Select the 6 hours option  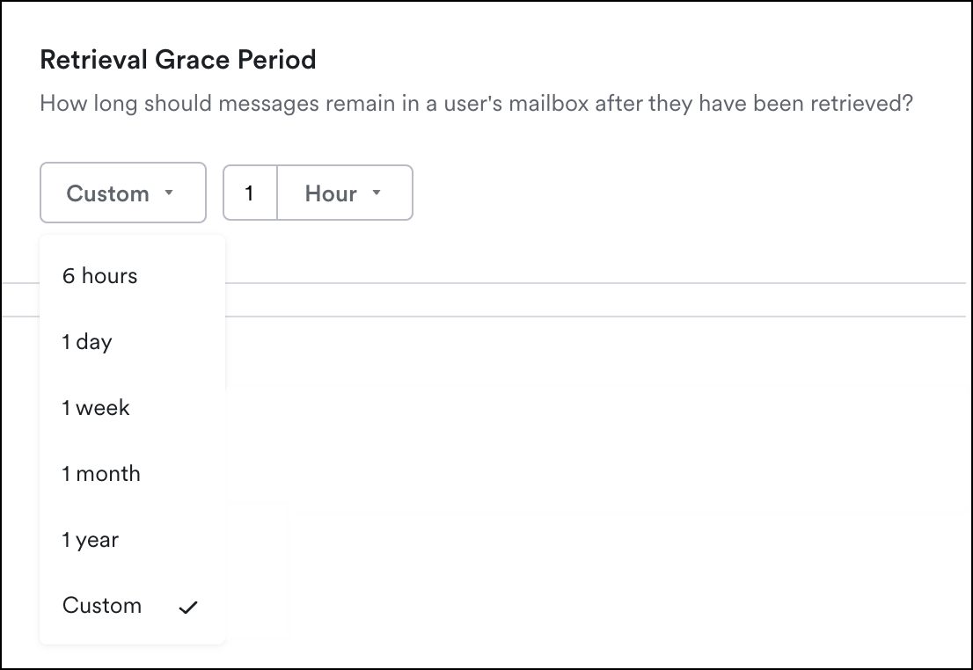[132, 275]
